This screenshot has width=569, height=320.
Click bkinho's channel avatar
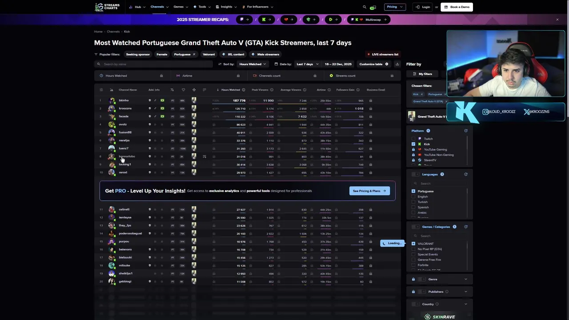(x=112, y=100)
